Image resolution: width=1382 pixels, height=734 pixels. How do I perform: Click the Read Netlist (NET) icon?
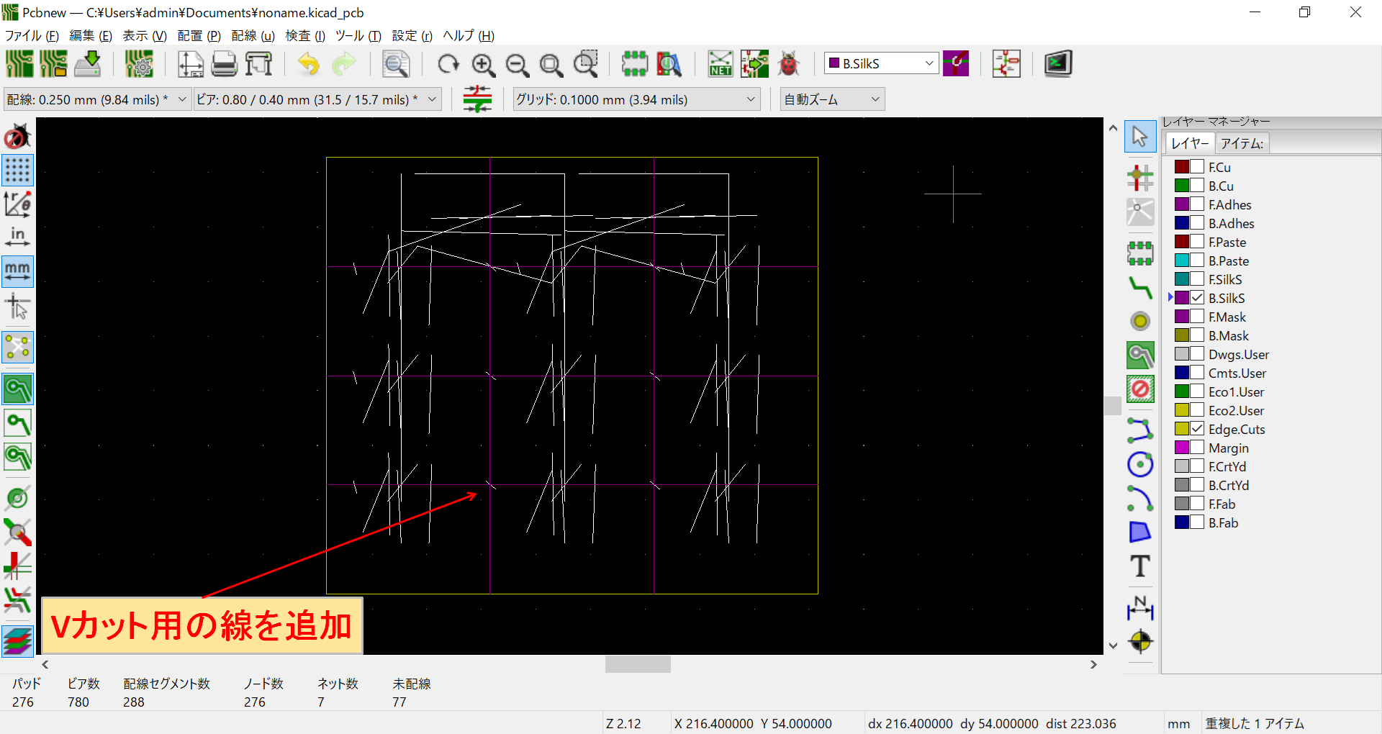(x=720, y=63)
